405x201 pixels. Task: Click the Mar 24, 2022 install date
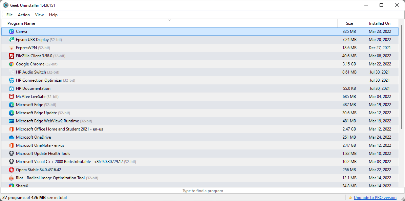(380, 137)
